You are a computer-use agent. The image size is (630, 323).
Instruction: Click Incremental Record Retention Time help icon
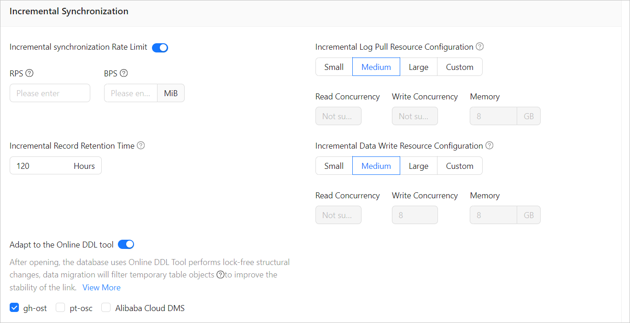pyautogui.click(x=141, y=145)
